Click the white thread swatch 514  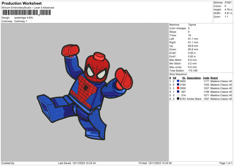click(178, 95)
